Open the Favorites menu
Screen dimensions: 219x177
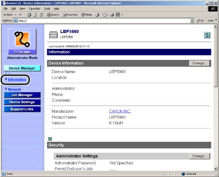coord(34,9)
